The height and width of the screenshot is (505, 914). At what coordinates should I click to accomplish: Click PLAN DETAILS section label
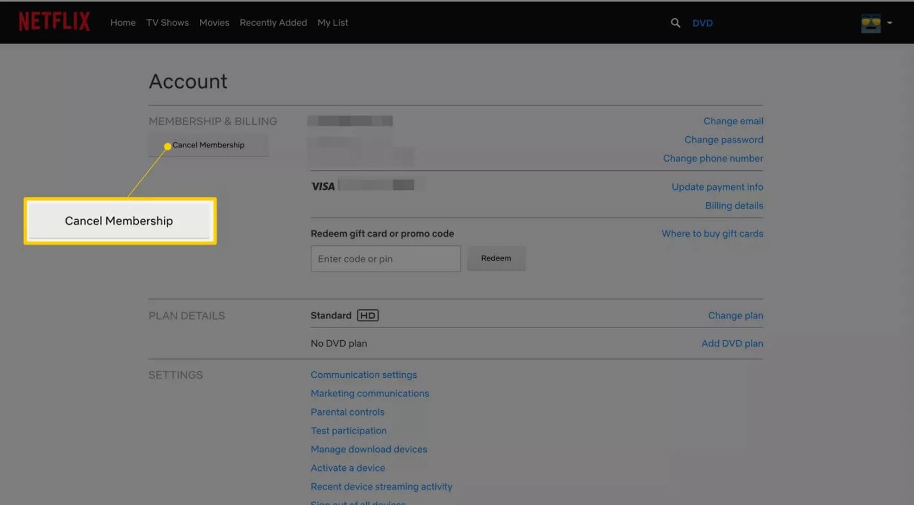[x=187, y=316]
